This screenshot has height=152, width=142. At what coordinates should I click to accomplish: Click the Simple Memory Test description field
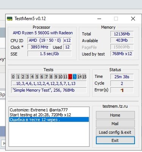pyautogui.click(x=49, y=90)
